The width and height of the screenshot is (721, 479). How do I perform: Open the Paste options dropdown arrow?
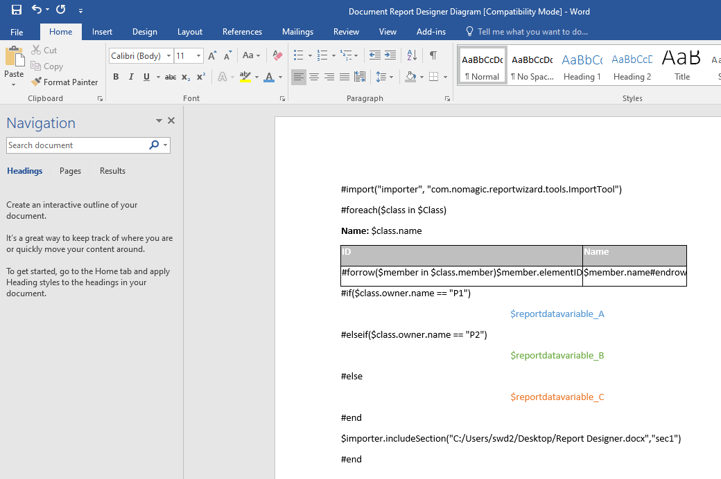[14, 84]
